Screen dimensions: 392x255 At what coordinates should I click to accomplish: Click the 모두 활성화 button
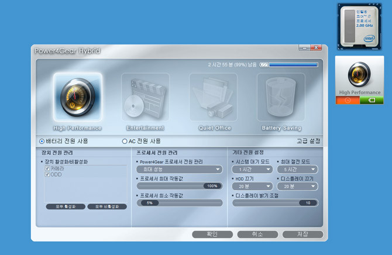point(66,207)
